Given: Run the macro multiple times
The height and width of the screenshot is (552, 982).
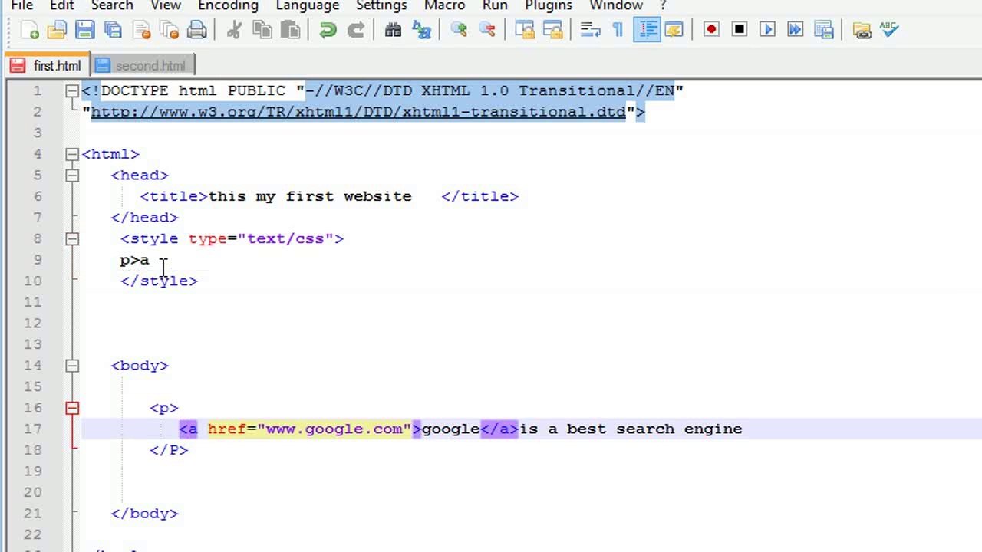Looking at the screenshot, I should click(796, 30).
